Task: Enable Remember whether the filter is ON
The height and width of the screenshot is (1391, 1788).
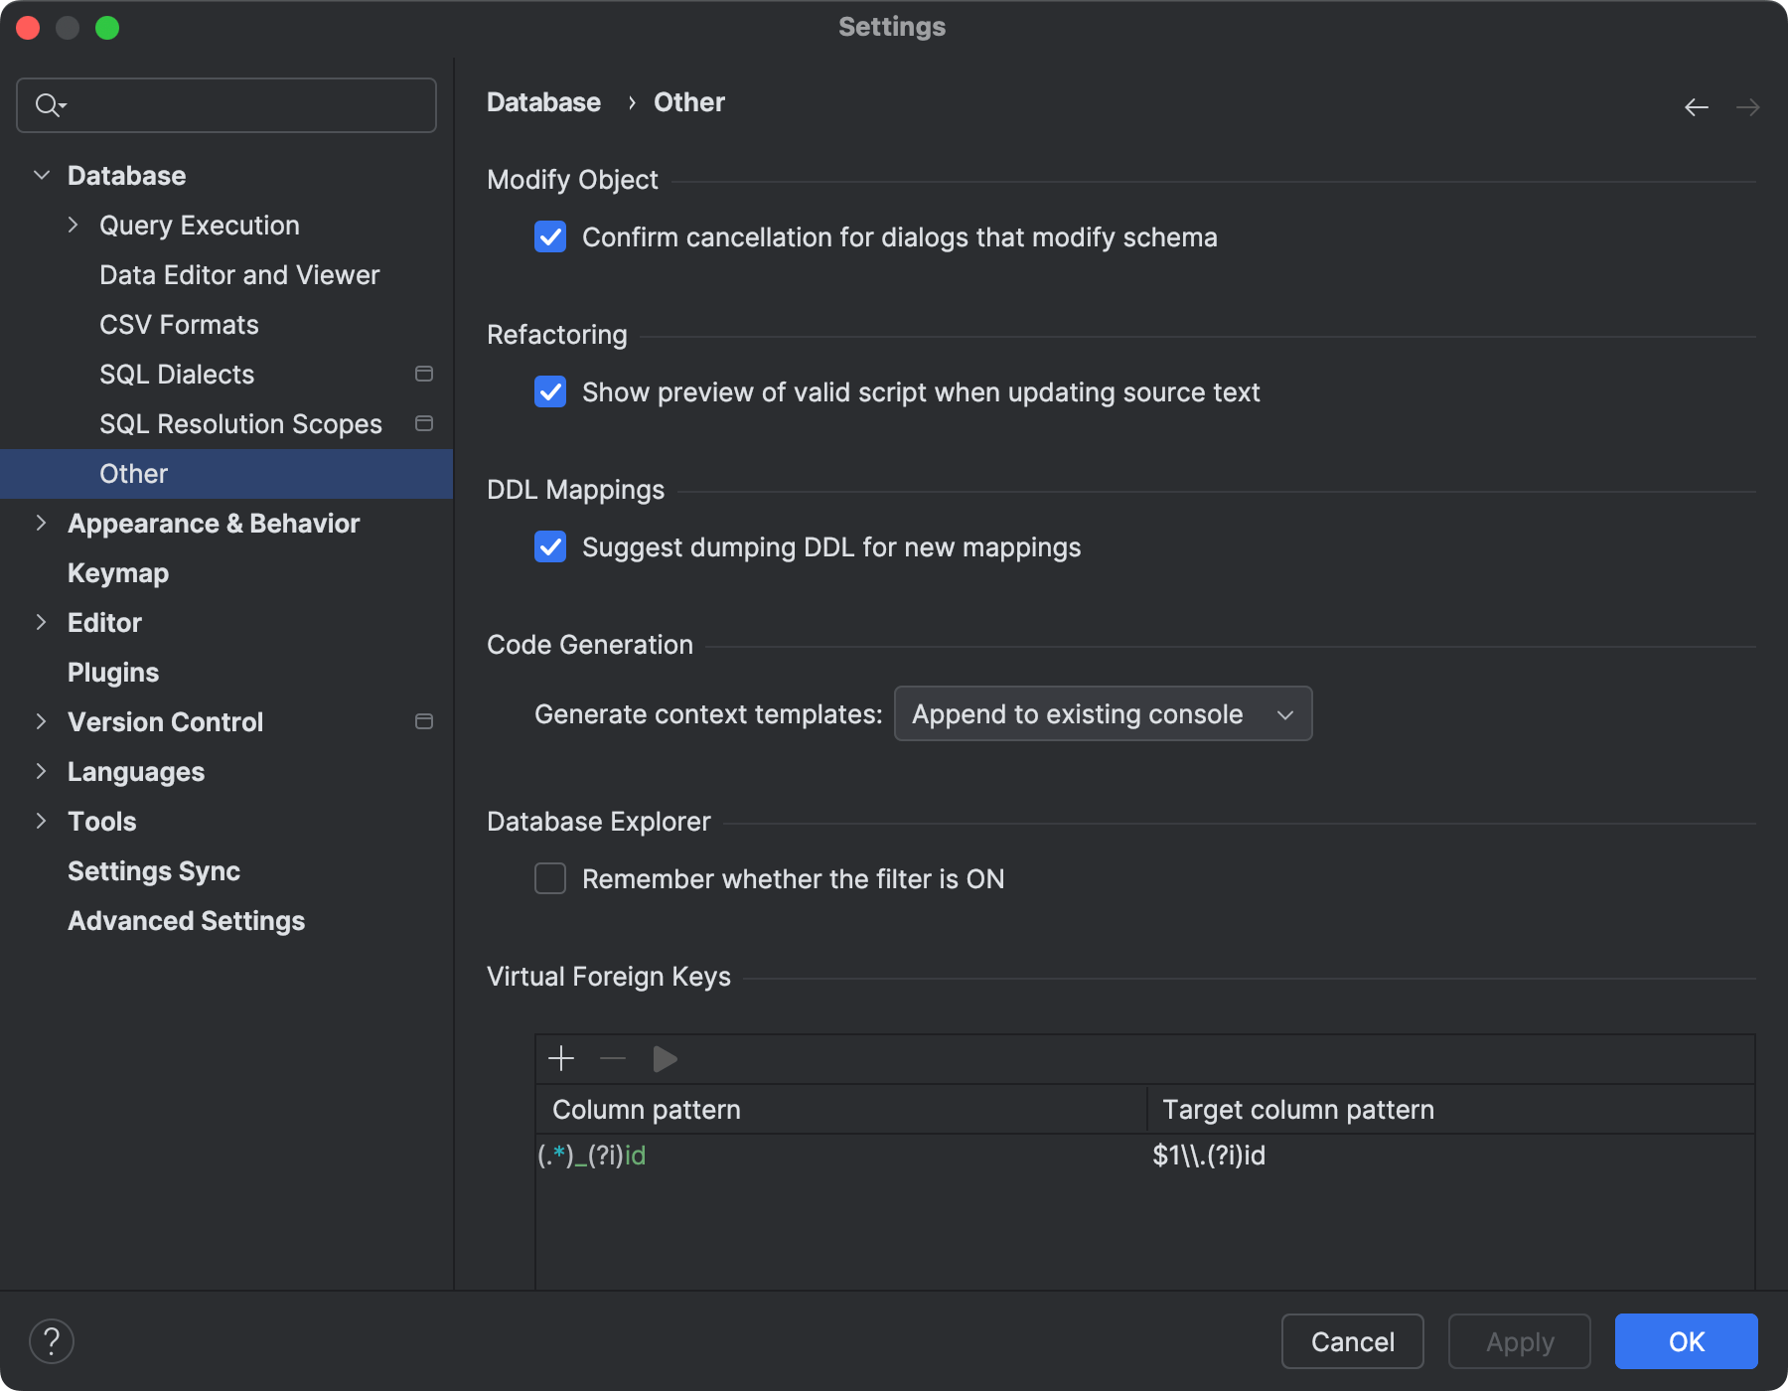Action: [549, 878]
